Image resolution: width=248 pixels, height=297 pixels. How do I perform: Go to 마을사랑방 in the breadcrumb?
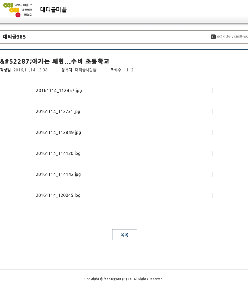pyautogui.click(x=224, y=37)
